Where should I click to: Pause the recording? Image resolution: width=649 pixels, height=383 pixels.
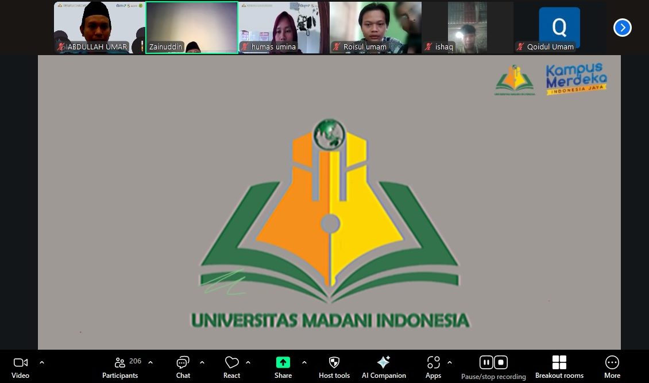click(486, 362)
